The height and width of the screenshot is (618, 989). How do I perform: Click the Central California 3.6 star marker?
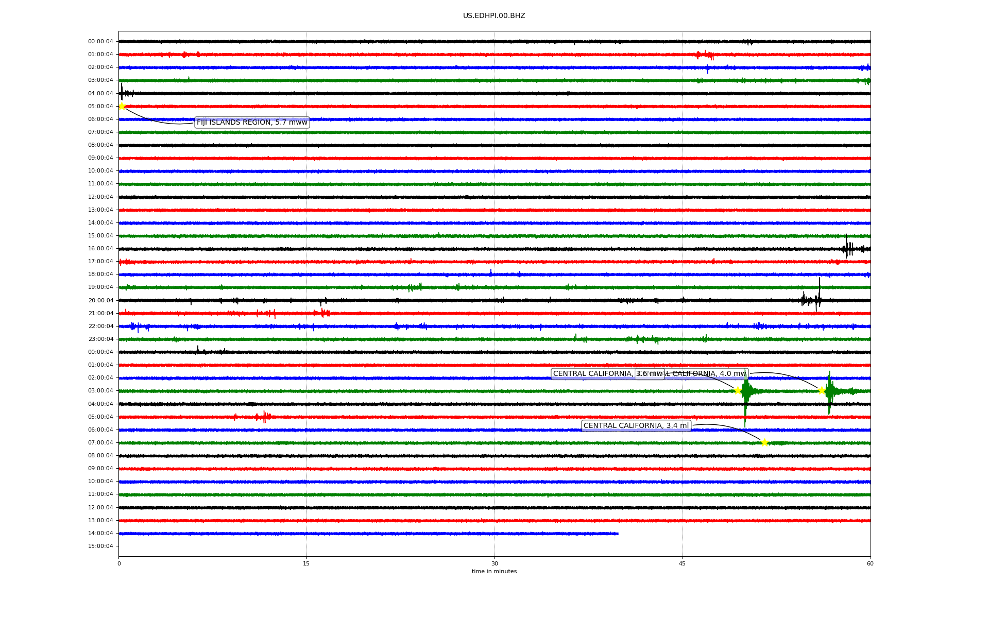738,390
